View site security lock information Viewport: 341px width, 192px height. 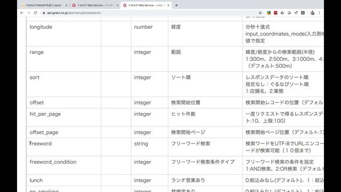(44, 13)
